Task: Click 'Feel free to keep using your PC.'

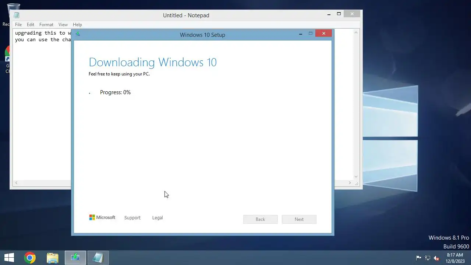Action: point(119,74)
